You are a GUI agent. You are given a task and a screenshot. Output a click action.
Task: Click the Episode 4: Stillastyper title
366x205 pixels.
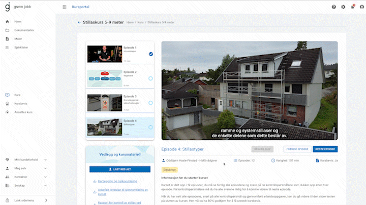point(182,149)
